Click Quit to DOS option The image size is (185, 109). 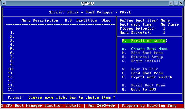tap(139, 89)
